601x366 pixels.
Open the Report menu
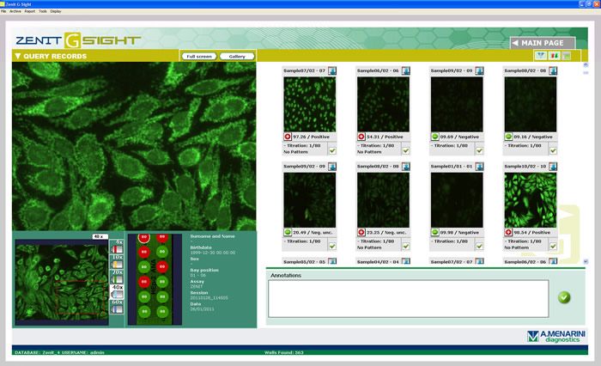30,11
